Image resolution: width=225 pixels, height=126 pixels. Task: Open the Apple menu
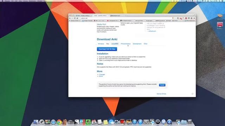point(2,1)
